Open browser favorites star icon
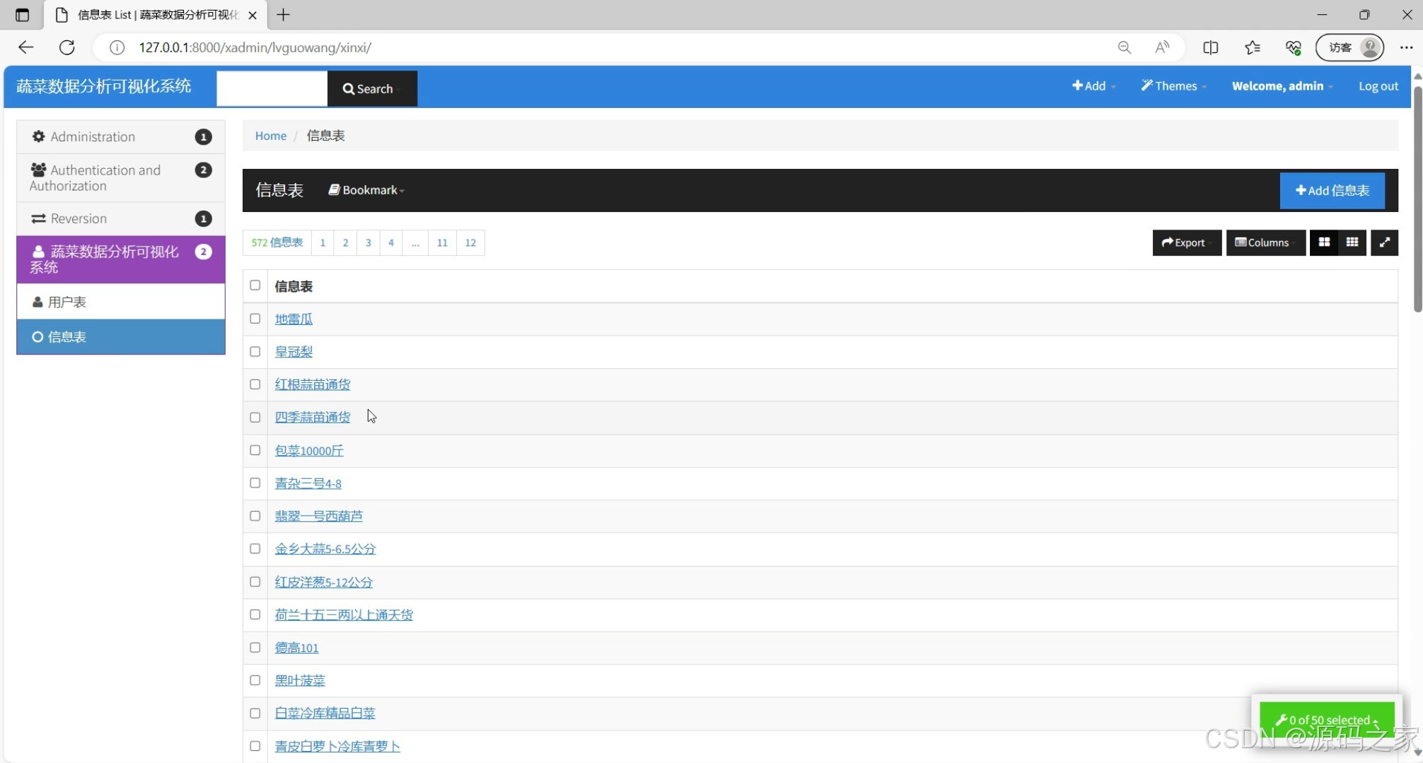 pyautogui.click(x=1252, y=47)
